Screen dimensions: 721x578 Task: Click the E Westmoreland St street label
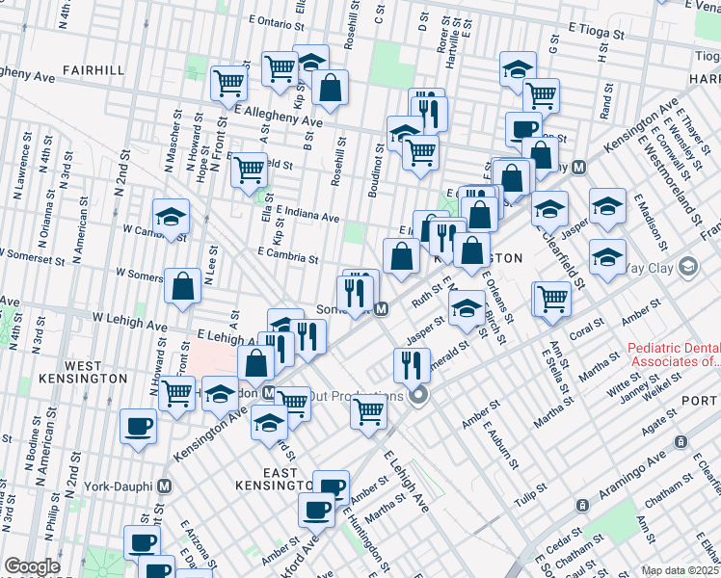pos(669,180)
